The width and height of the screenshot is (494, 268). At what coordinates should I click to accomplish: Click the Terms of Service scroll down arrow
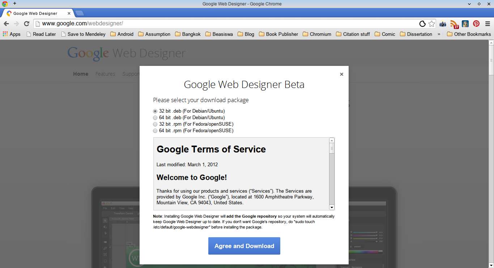332,207
